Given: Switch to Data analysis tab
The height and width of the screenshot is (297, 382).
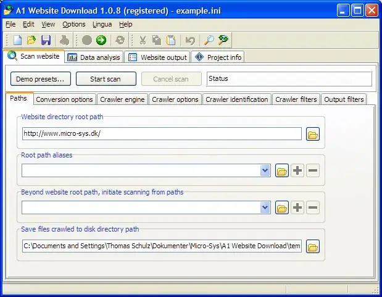Looking at the screenshot, I should coord(94,57).
